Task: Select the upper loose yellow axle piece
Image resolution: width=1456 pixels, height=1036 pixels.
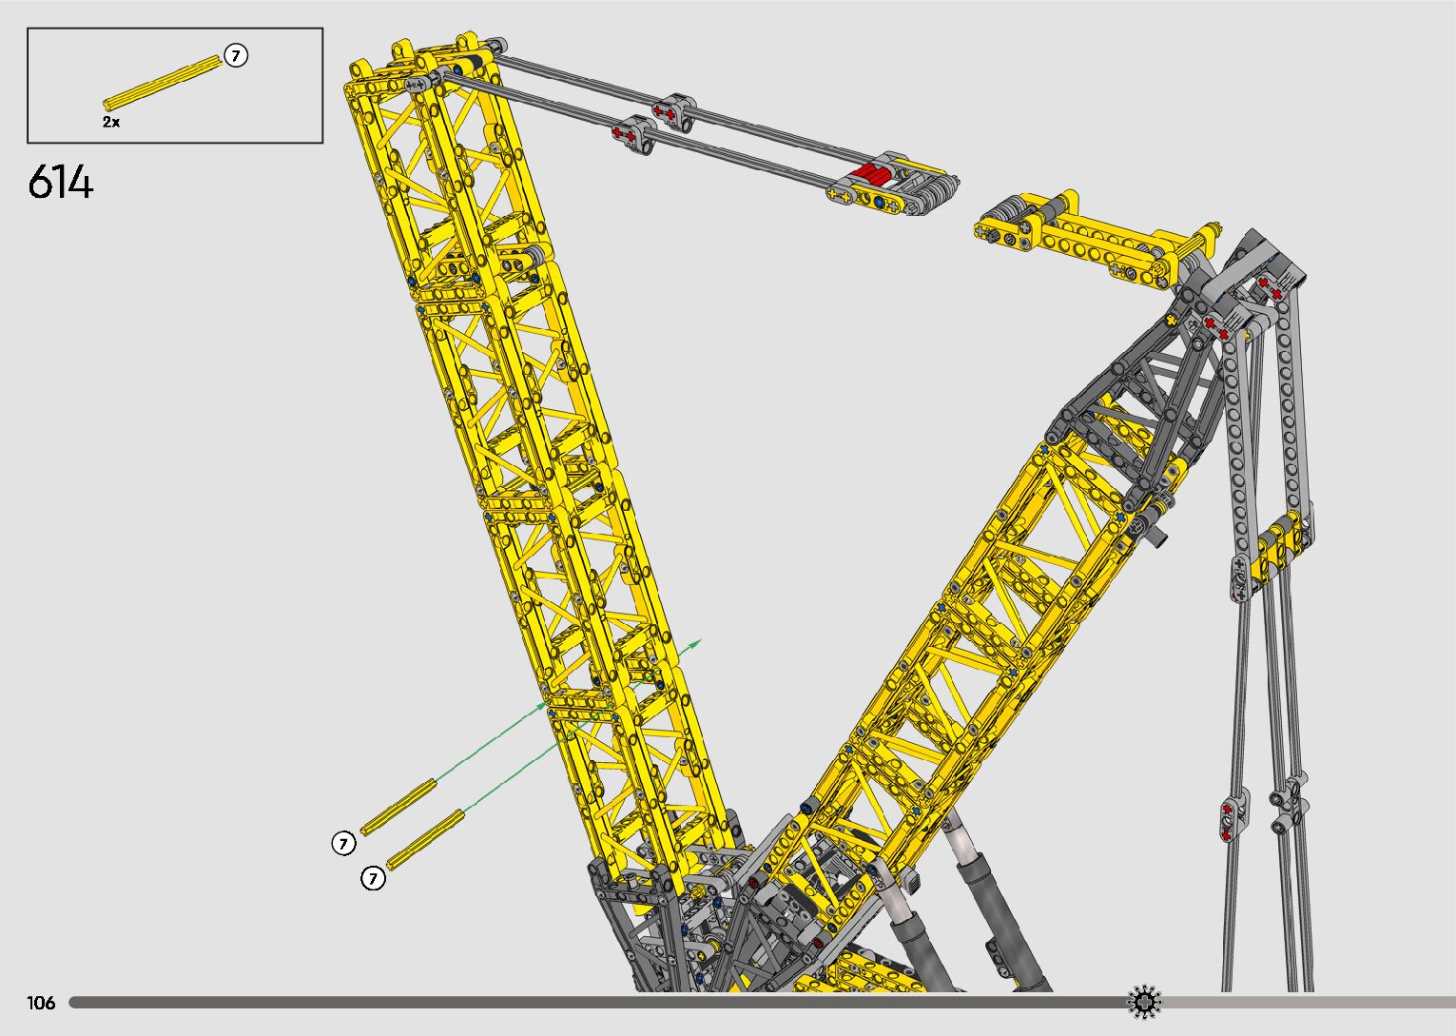Action: tap(398, 808)
